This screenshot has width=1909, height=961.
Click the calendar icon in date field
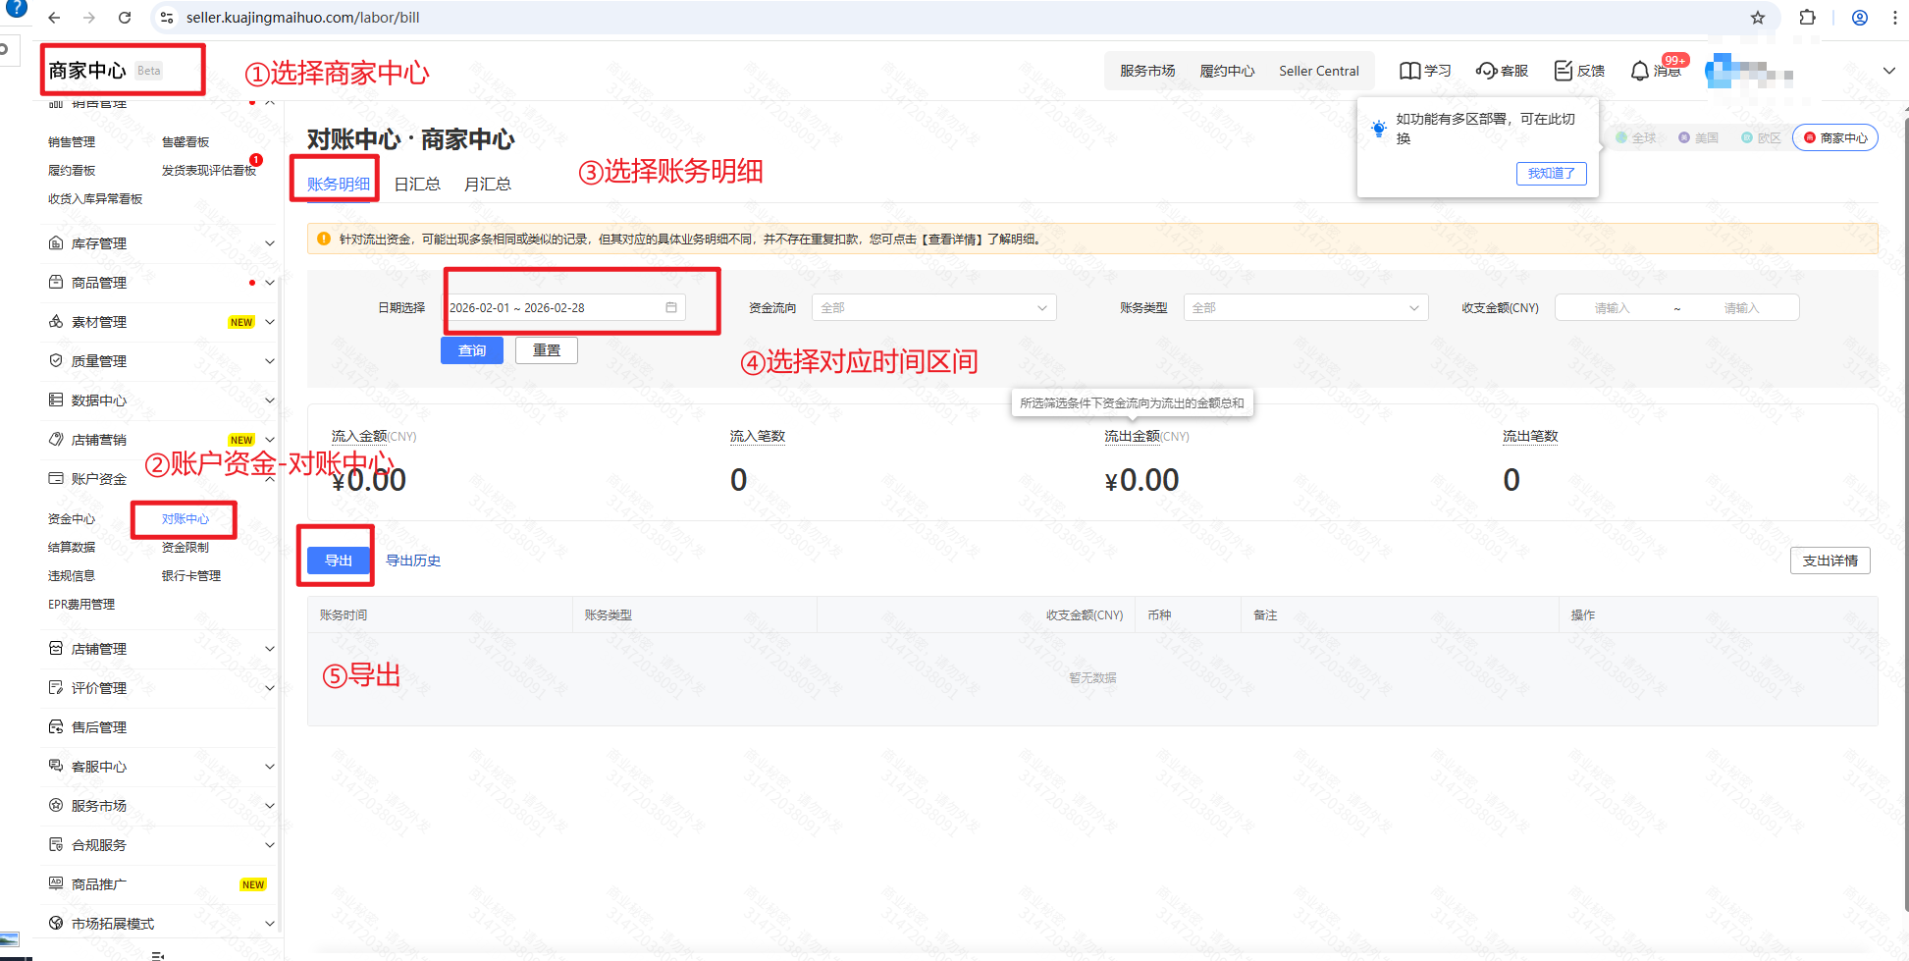[x=671, y=307]
